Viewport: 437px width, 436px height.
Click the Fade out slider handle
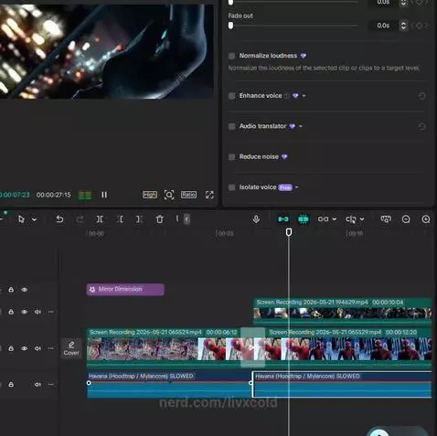pos(231,26)
